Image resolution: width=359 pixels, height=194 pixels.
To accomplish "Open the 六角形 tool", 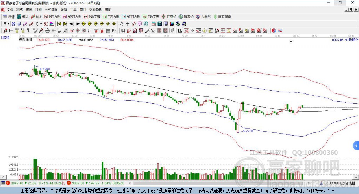I will (203, 17).
